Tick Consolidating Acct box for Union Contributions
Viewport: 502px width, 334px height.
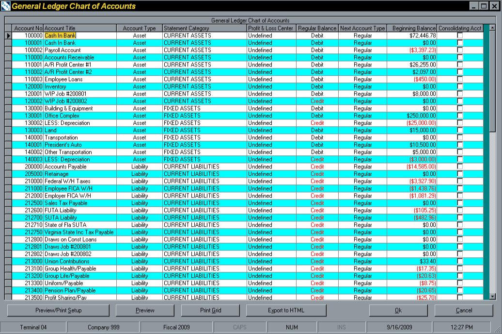click(x=460, y=261)
